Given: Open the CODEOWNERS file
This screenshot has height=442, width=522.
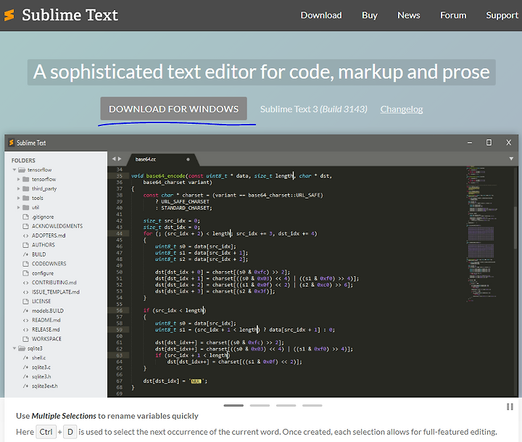Looking at the screenshot, I should (x=49, y=264).
